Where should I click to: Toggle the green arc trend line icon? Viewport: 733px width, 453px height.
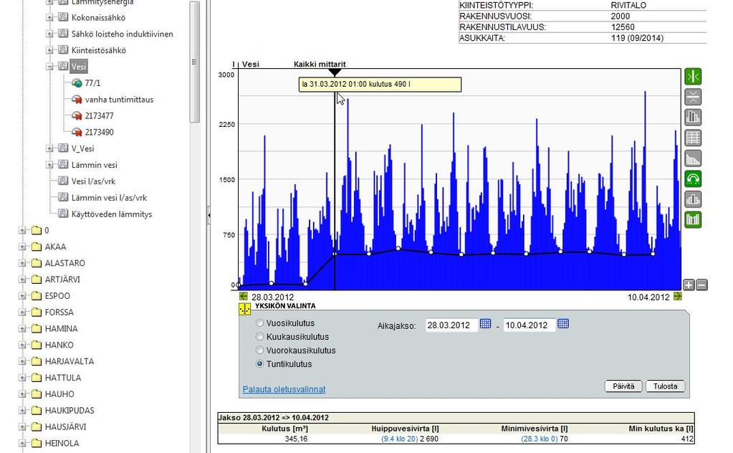coord(693,178)
